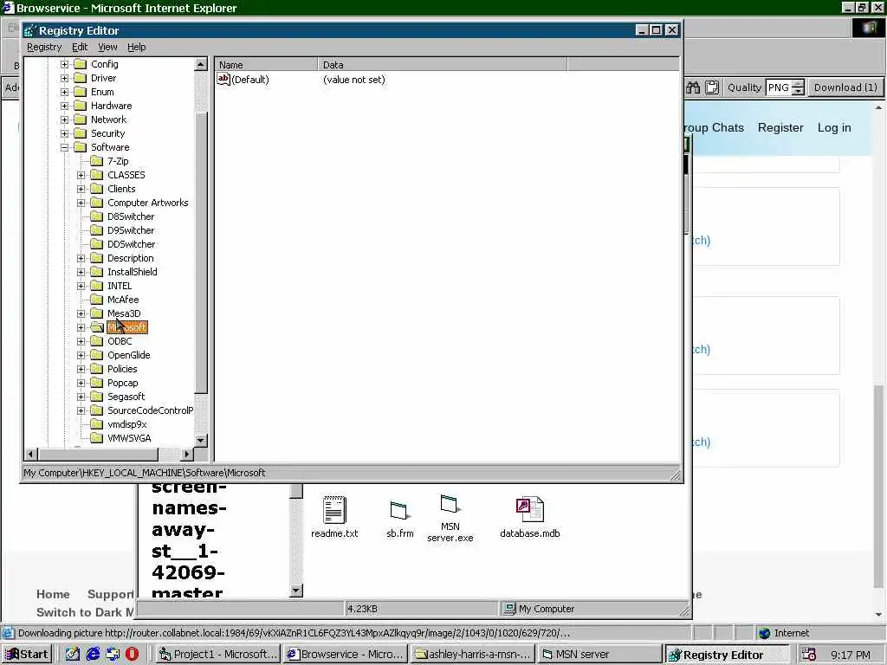The height and width of the screenshot is (665, 887).
Task: Expand the Hardware registry key
Action: (64, 106)
